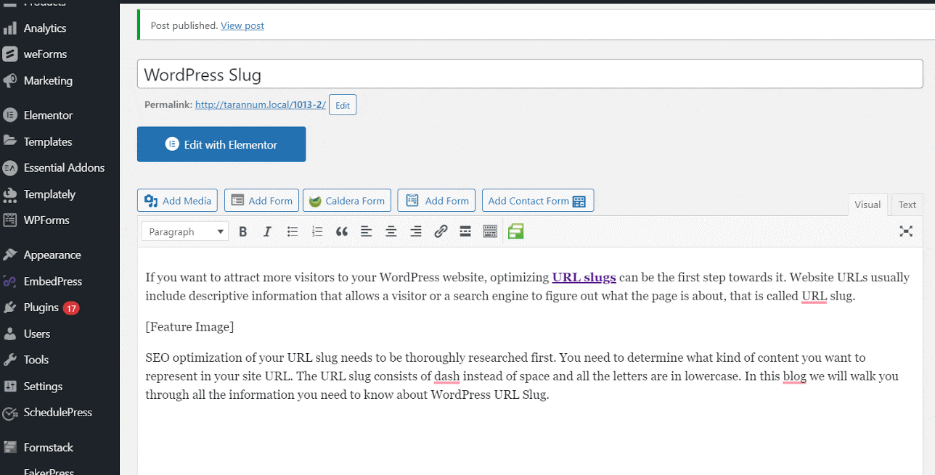The width and height of the screenshot is (935, 475).
Task: Toggle center text alignment
Action: click(x=391, y=231)
